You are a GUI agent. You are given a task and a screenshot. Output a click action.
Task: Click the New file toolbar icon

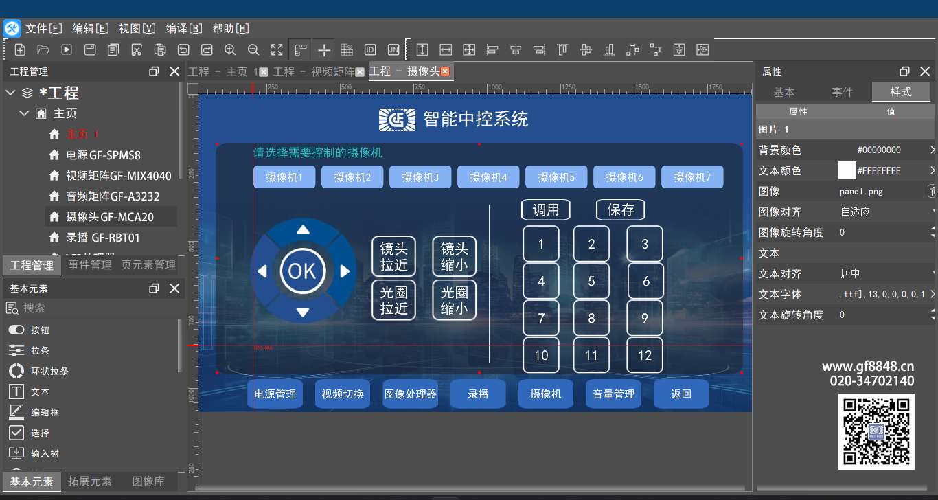coord(20,49)
